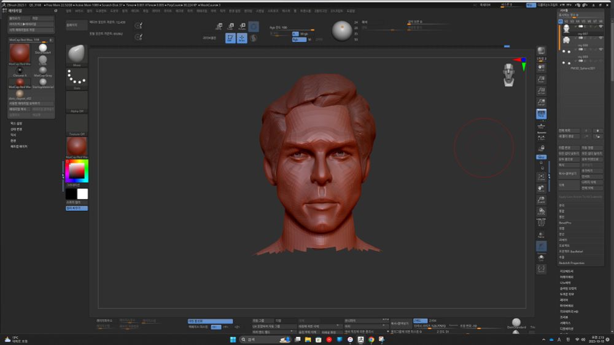Click the Windows taskbar search box
614x345 pixels.
tap(253, 339)
